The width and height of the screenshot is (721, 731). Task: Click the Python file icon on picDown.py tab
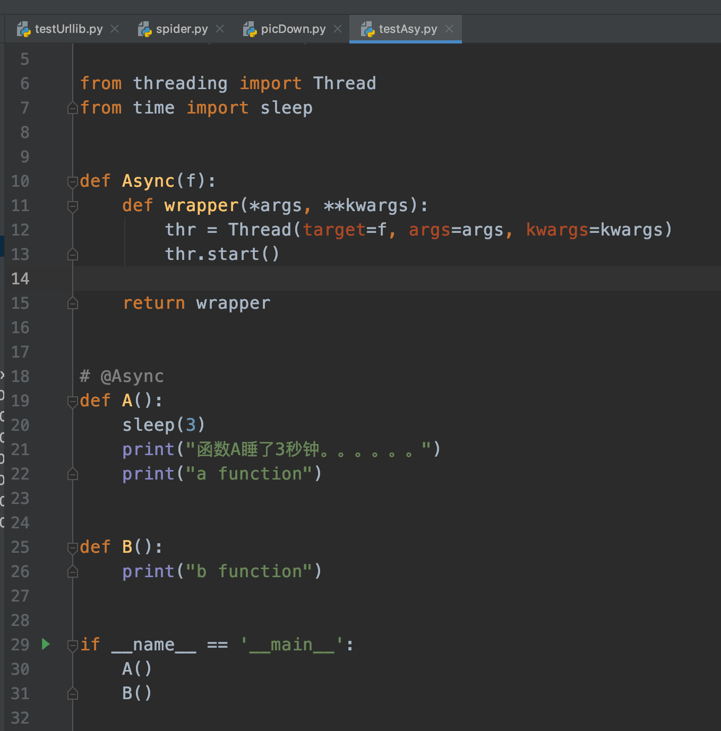click(250, 29)
